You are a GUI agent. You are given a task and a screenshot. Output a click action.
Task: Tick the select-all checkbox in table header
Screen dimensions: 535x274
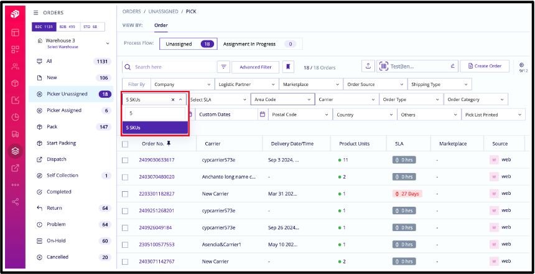tap(126, 144)
